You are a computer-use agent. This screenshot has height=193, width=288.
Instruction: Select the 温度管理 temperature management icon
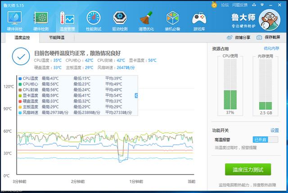67,21
